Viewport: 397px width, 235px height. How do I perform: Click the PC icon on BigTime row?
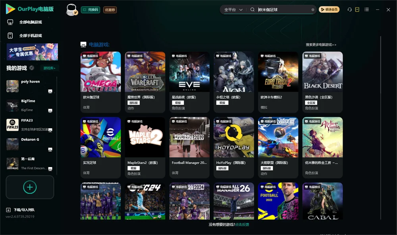point(50,111)
